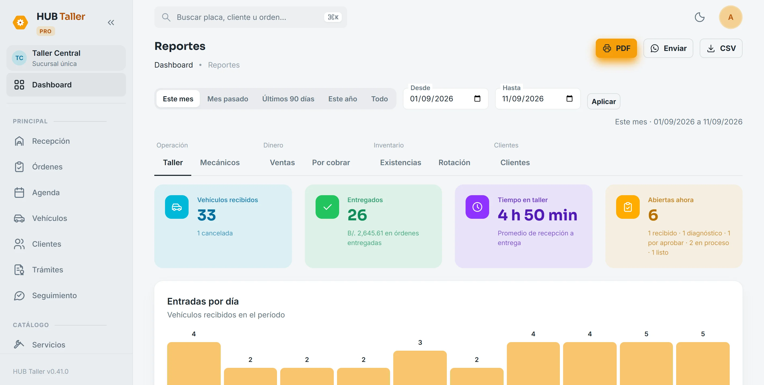Switch to the Mecánicos tab

(x=220, y=163)
